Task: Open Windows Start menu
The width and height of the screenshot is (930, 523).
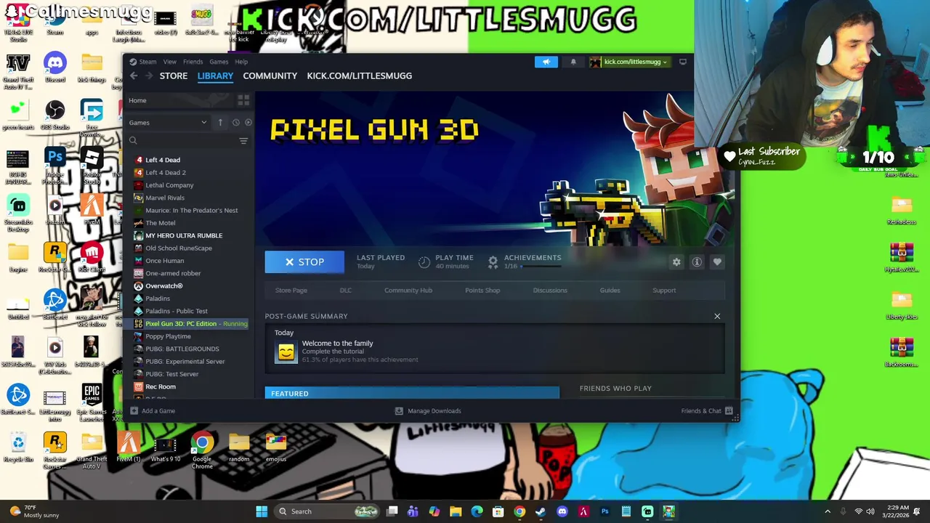Action: (x=262, y=511)
